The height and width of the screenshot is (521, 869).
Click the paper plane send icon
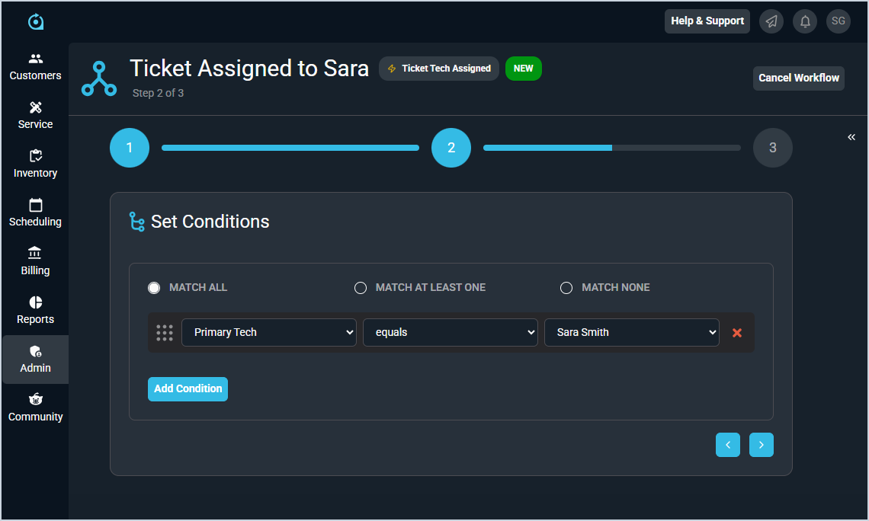coord(771,21)
